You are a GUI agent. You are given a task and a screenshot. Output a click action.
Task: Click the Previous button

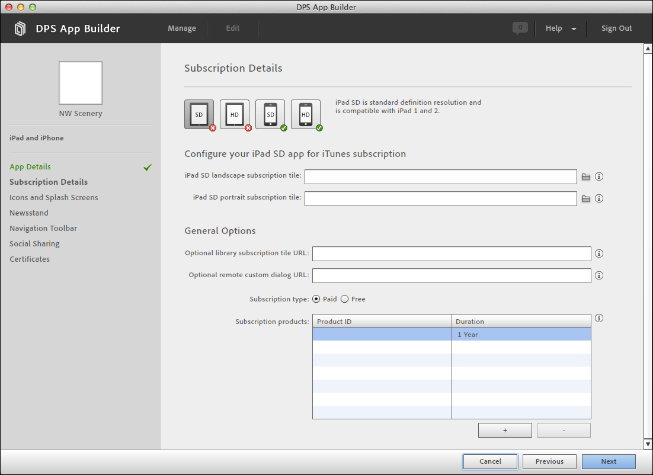(x=549, y=461)
